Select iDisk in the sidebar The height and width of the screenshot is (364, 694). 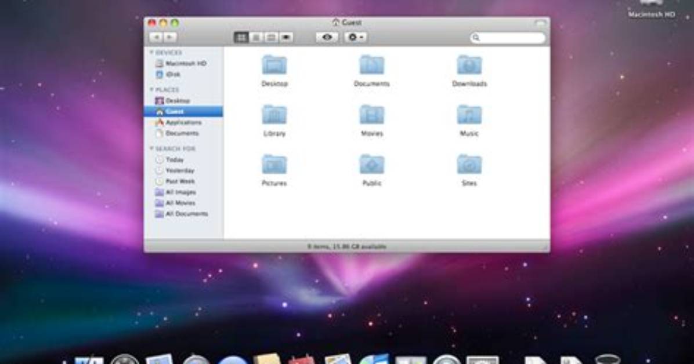[x=183, y=74]
